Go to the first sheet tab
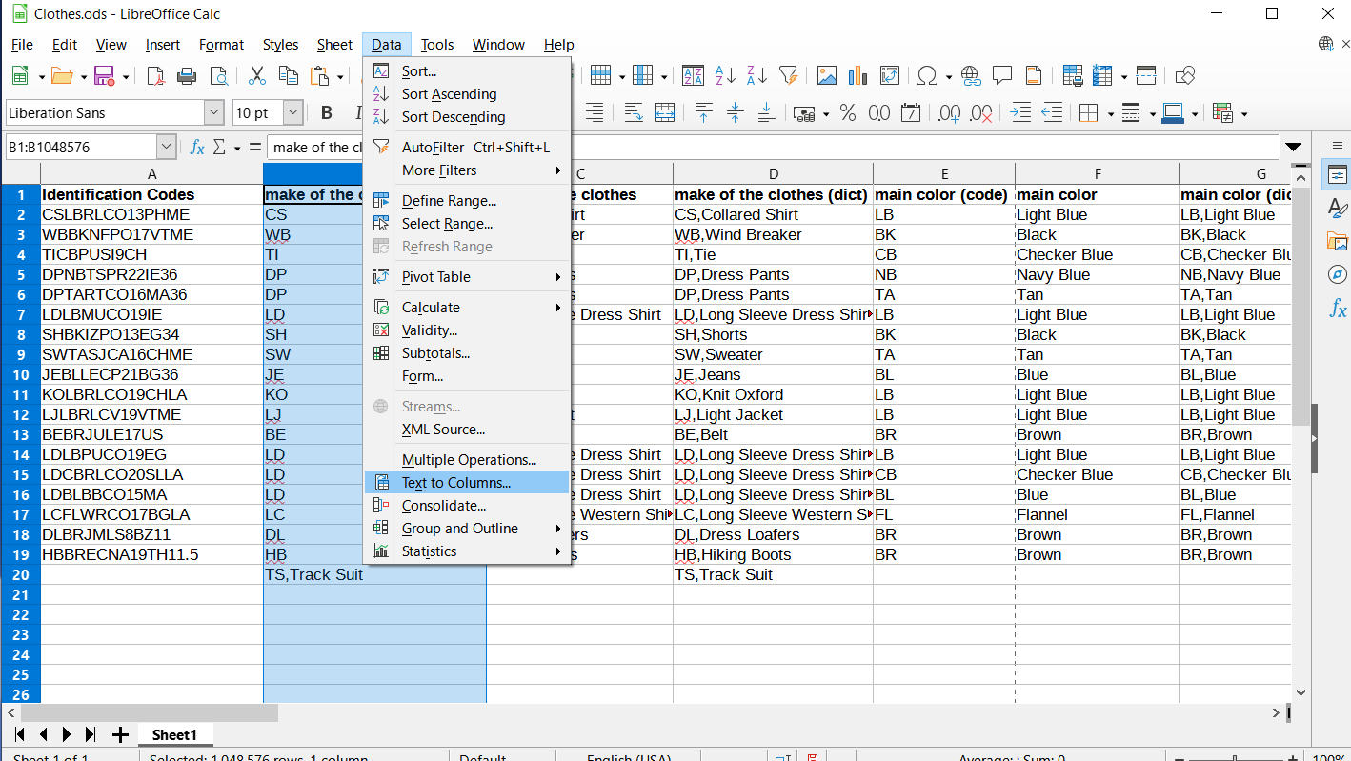1351x761 pixels. [x=18, y=735]
